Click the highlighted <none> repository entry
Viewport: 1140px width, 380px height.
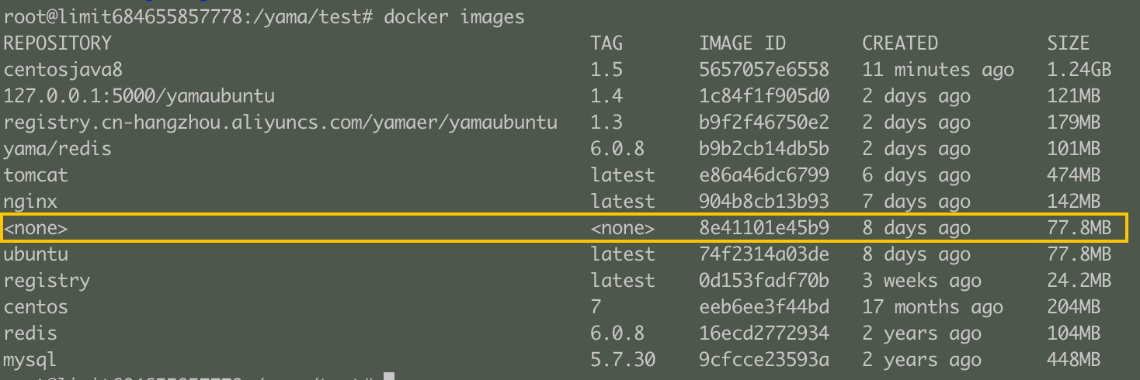pos(36,228)
